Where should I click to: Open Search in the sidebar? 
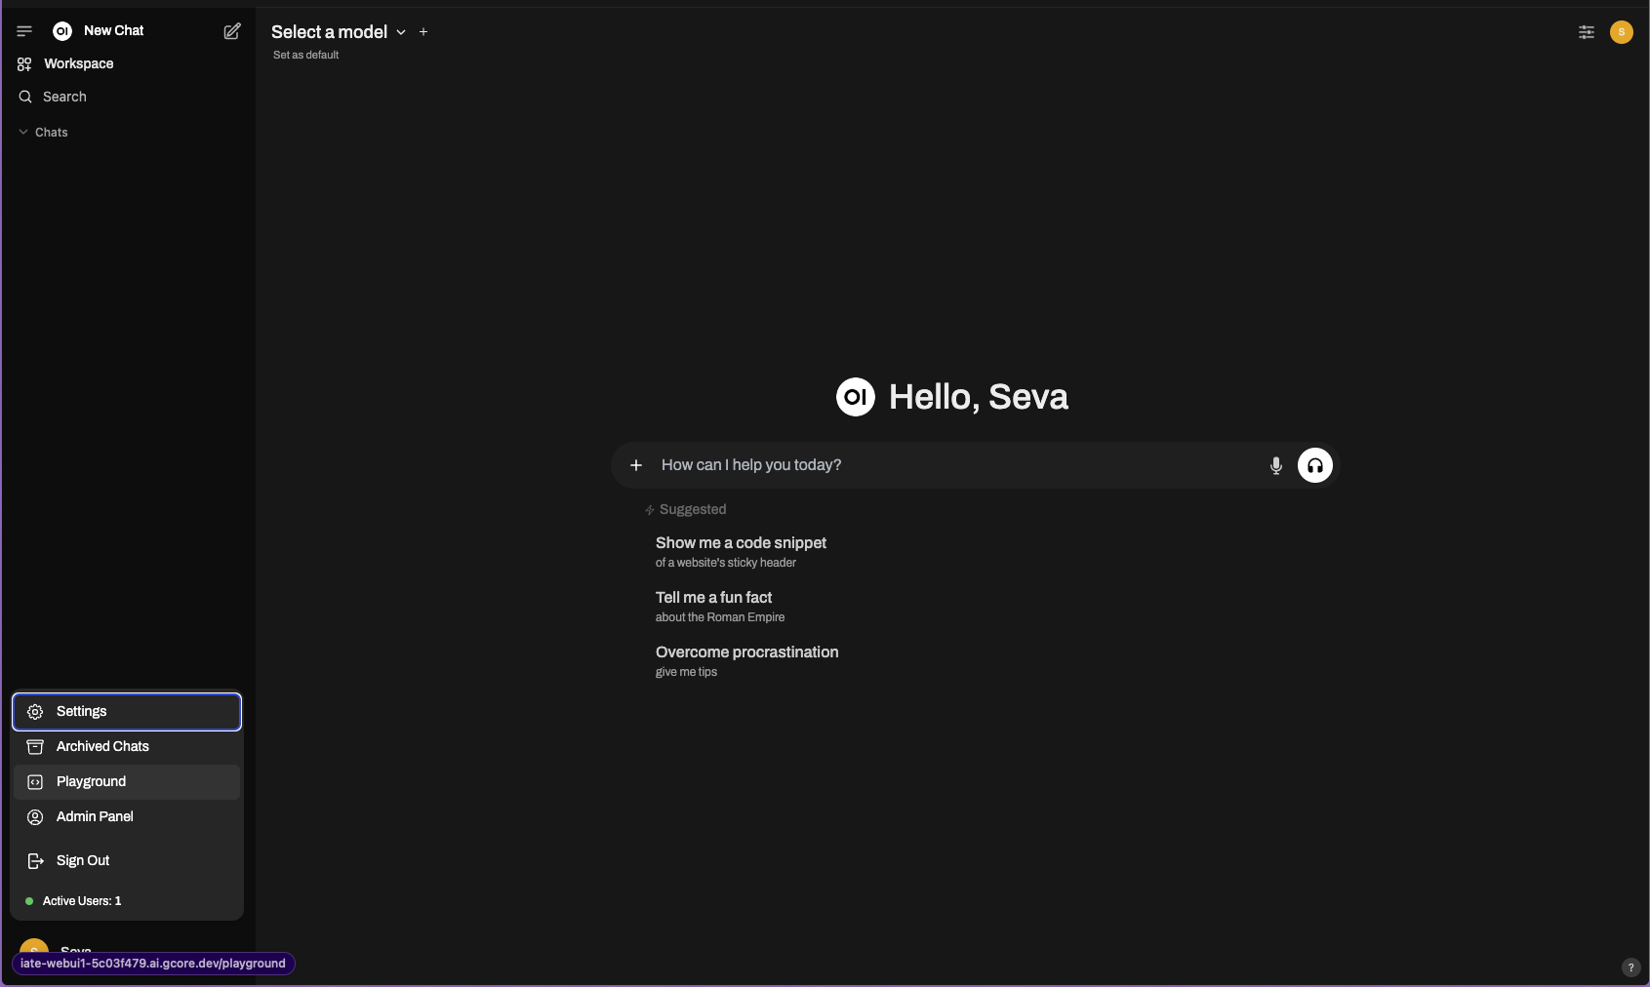127,98
